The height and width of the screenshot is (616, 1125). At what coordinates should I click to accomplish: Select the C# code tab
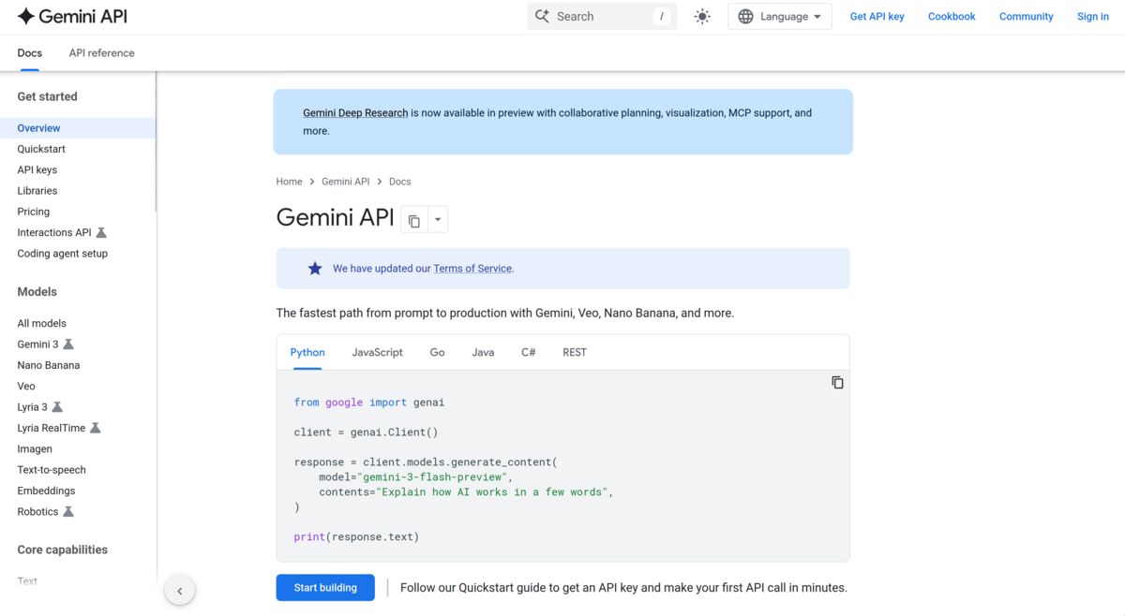529,353
